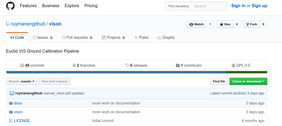Click the green language bar segment
Screen dimensions: 282x126
point(247,72)
